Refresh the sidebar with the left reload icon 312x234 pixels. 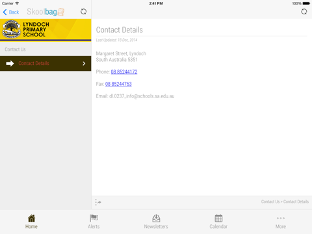point(84,12)
